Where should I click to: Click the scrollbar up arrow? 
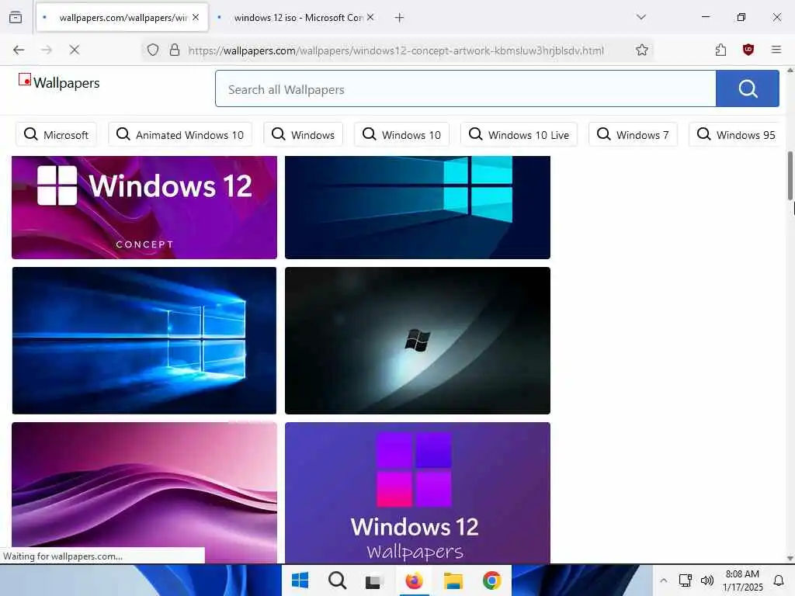coord(790,71)
